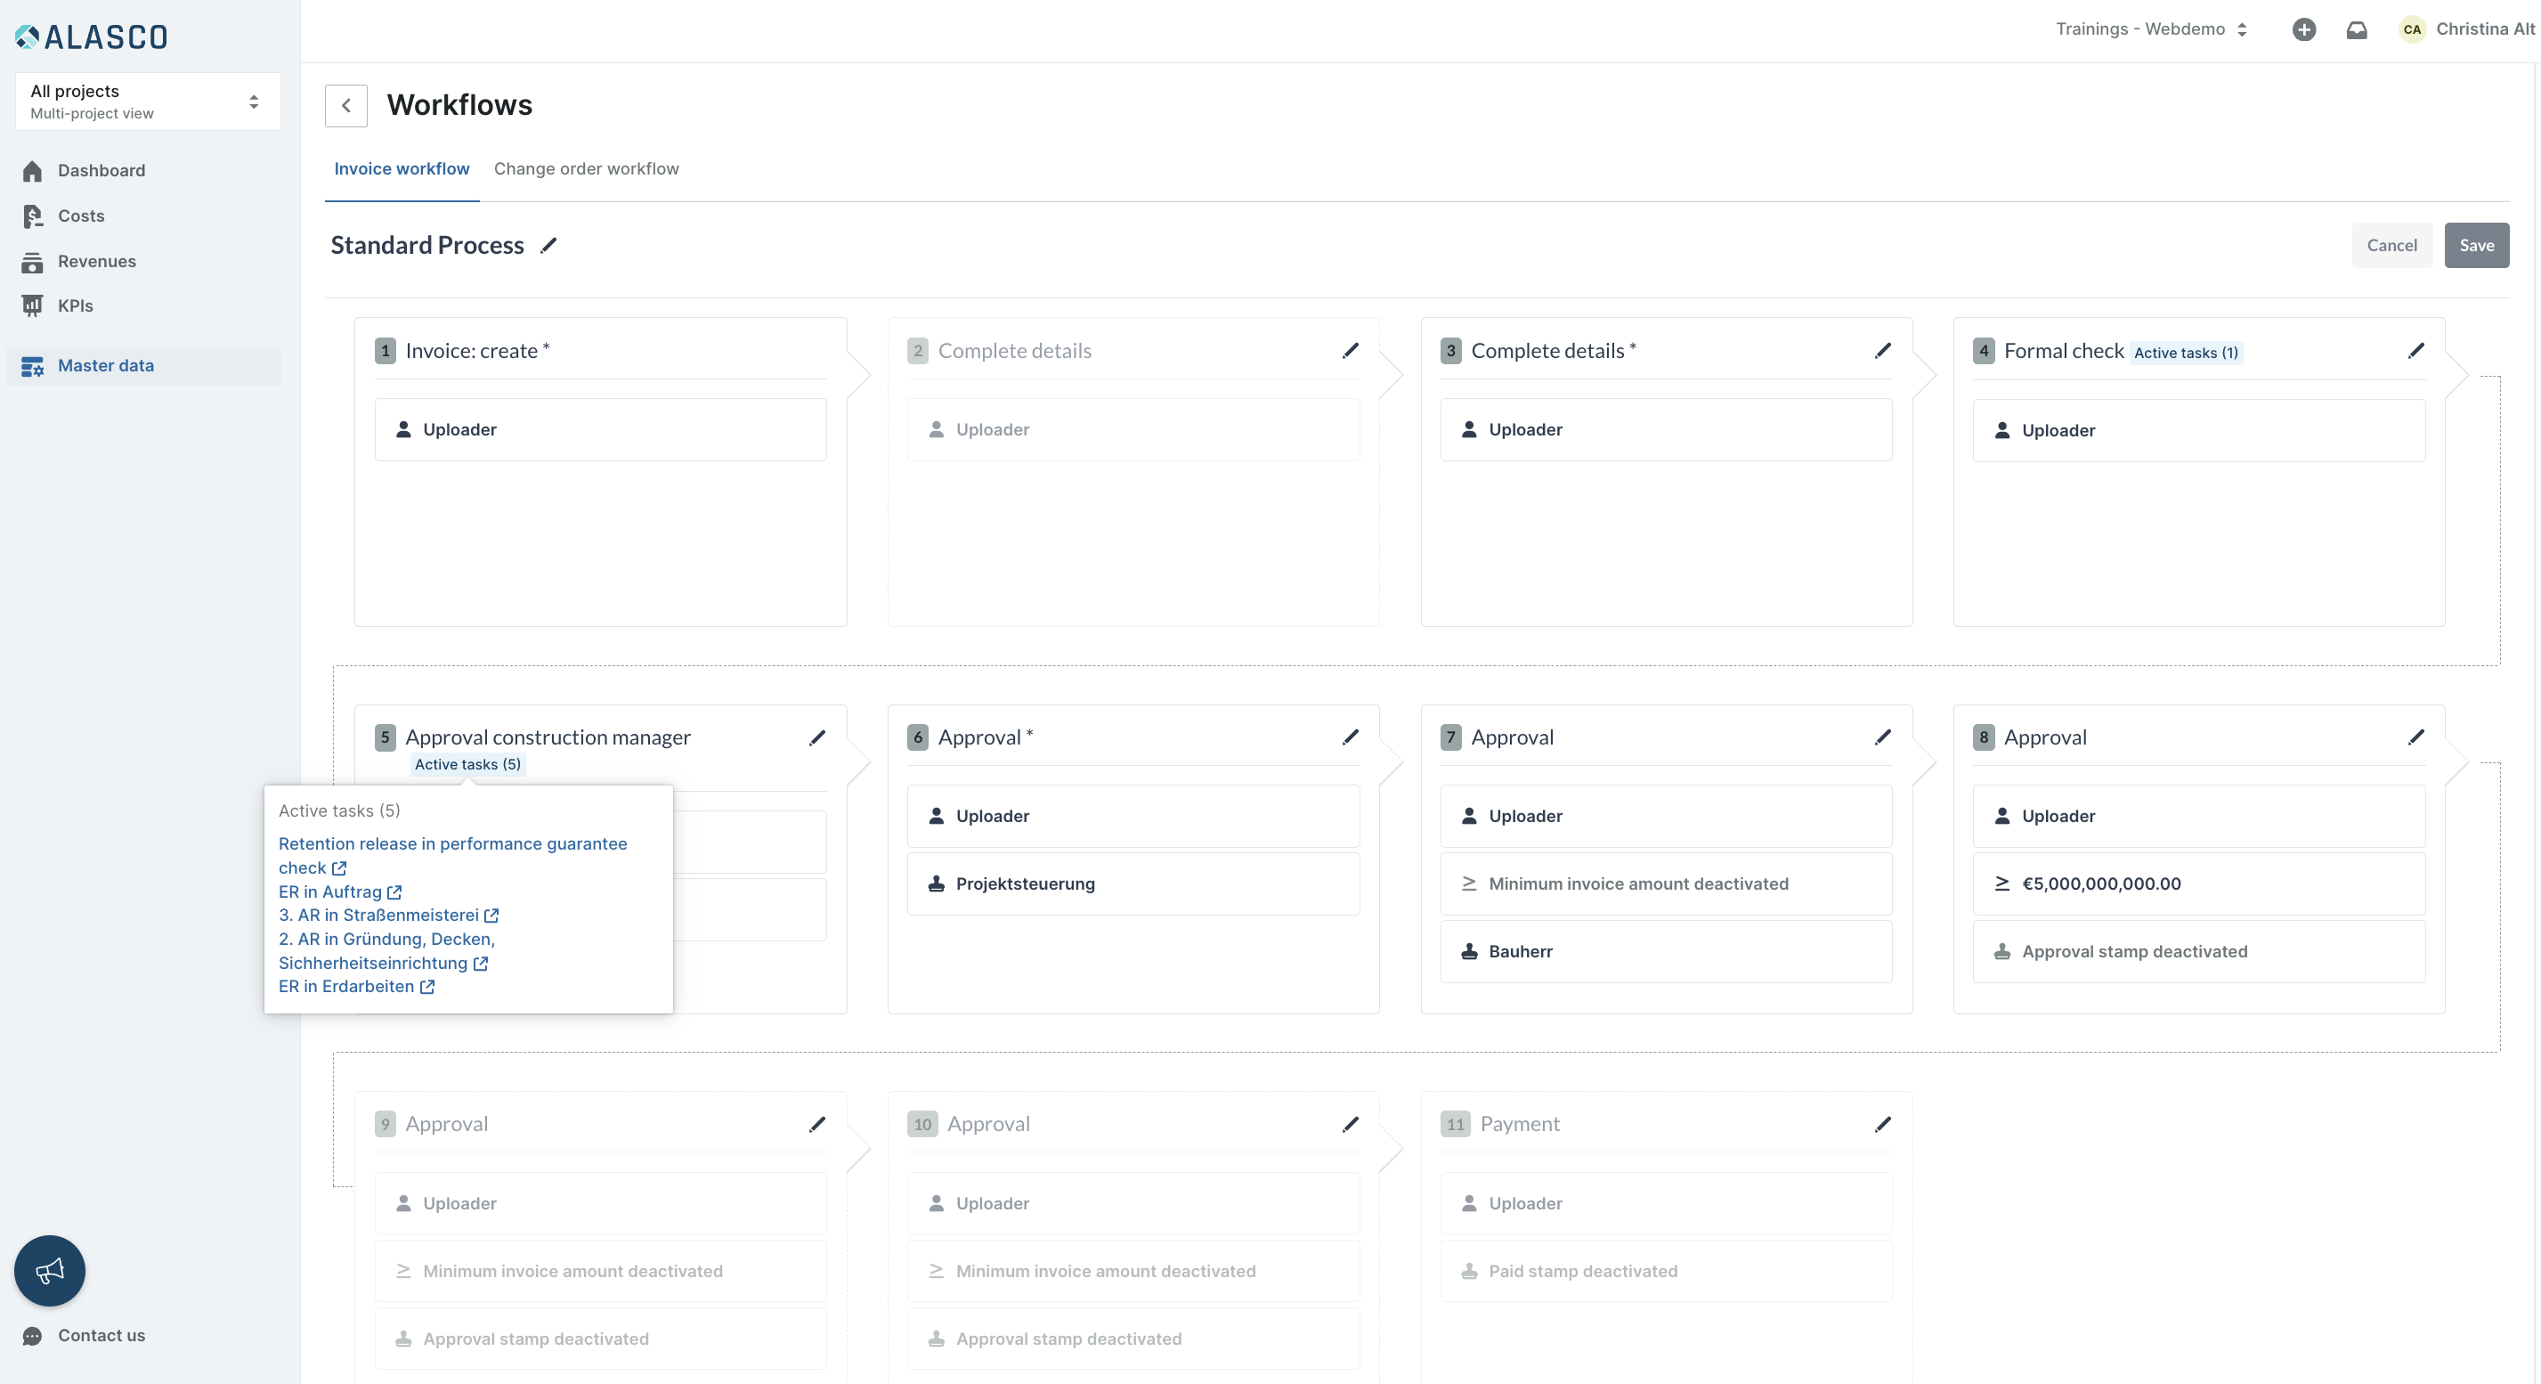Open Trainings - Webdemo account switcher

[x=2151, y=29]
